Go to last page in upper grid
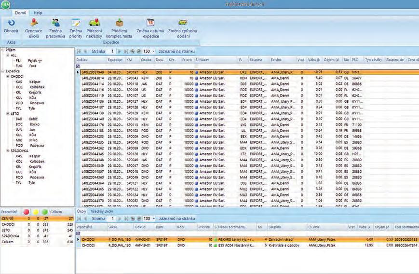This screenshot has height=274, width=419. 126,51
